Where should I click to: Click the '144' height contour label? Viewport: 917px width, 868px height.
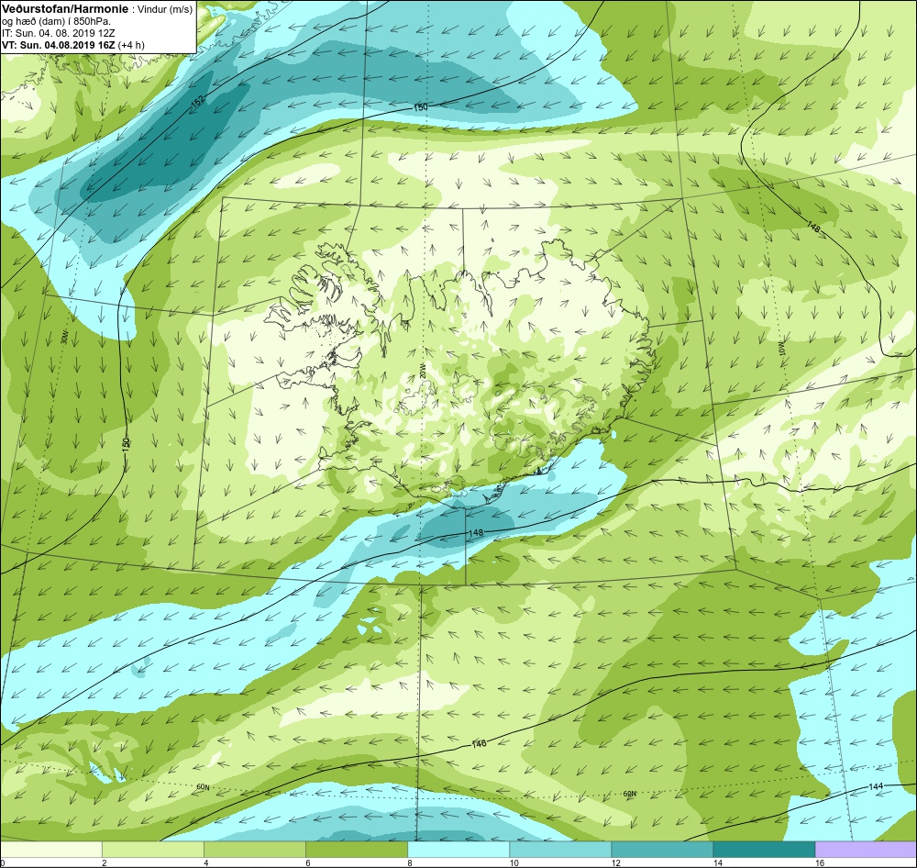876,786
